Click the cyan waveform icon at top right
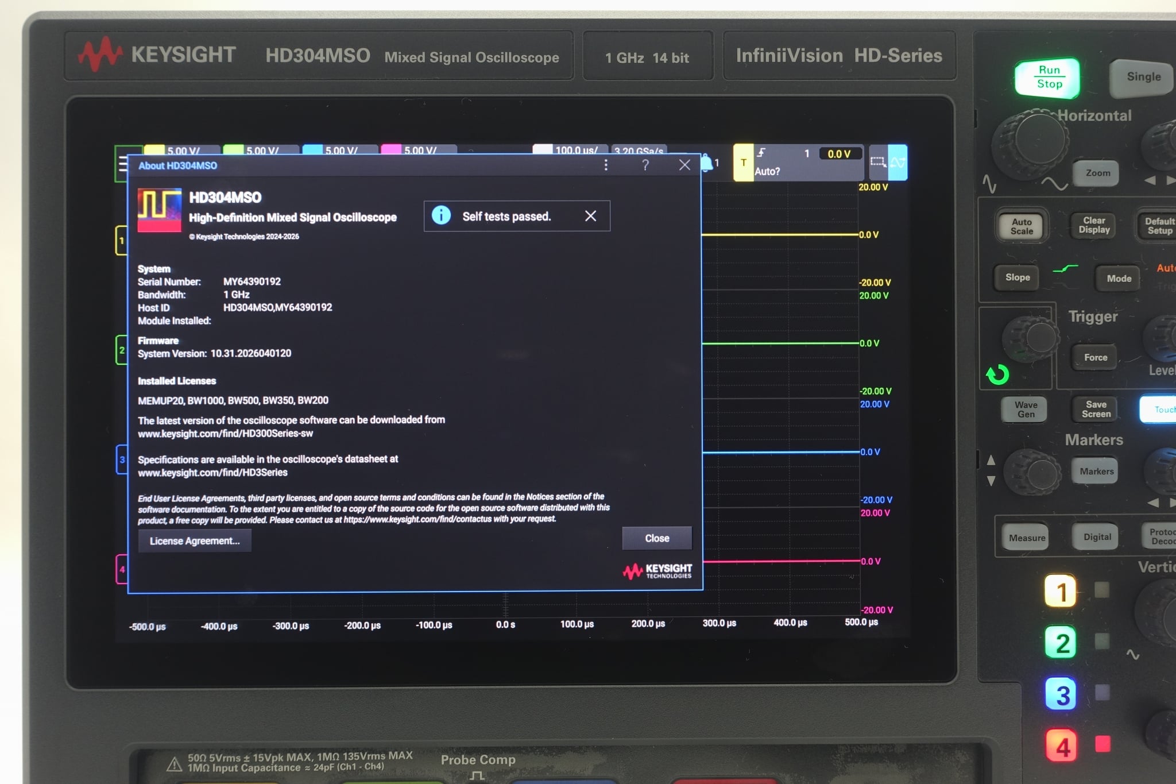Image resolution: width=1176 pixels, height=784 pixels. point(898,163)
